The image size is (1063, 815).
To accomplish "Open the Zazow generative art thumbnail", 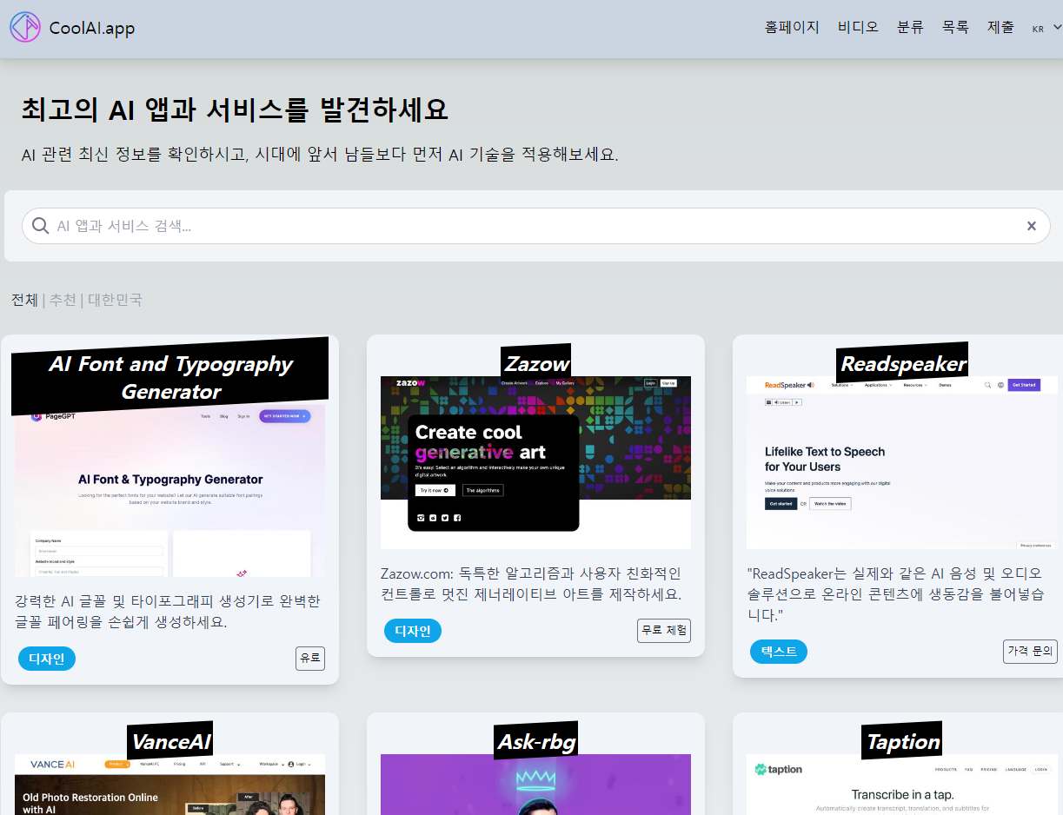I will click(x=535, y=462).
